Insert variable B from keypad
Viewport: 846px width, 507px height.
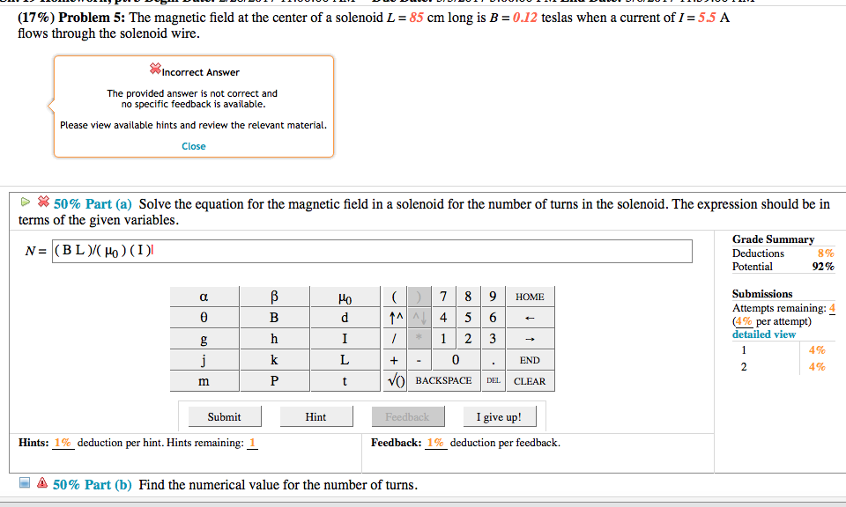[274, 318]
